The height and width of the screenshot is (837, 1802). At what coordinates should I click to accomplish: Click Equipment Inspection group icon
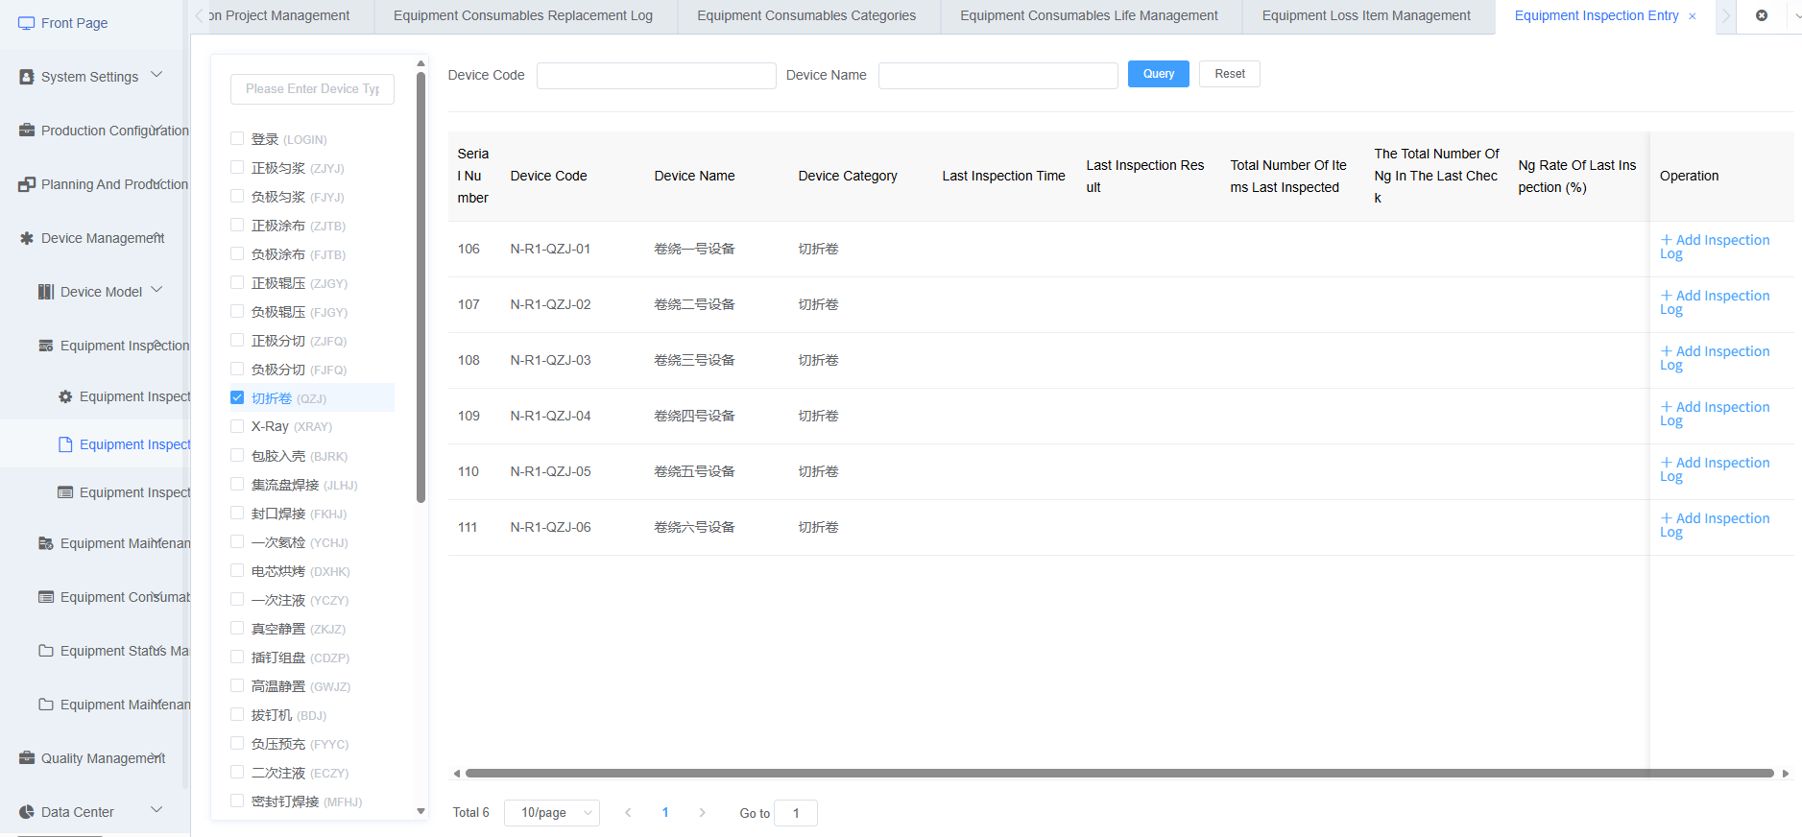click(x=46, y=346)
